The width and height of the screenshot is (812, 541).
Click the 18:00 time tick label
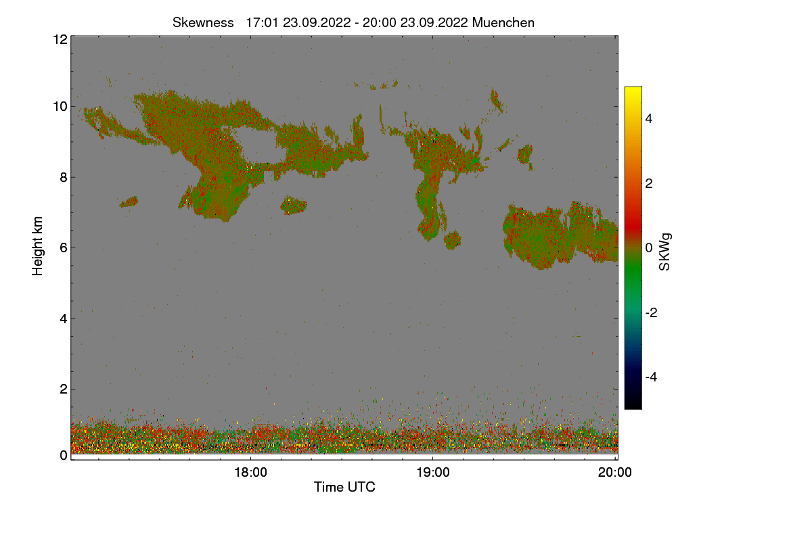(x=250, y=473)
